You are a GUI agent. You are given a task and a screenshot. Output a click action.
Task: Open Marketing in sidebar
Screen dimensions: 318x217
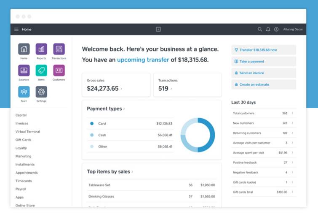(x=23, y=156)
